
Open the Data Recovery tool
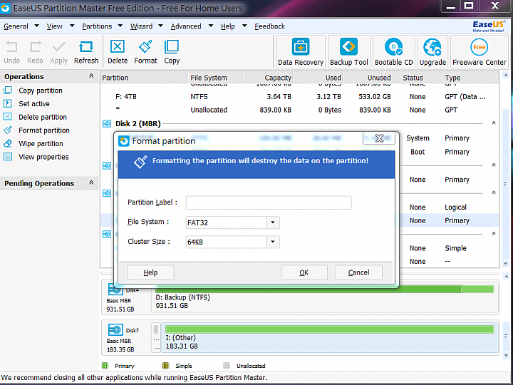click(301, 52)
